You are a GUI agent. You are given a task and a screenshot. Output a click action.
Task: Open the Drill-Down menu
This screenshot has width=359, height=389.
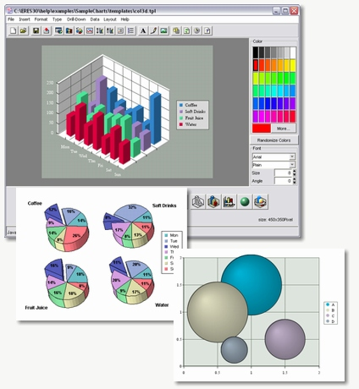click(x=74, y=19)
